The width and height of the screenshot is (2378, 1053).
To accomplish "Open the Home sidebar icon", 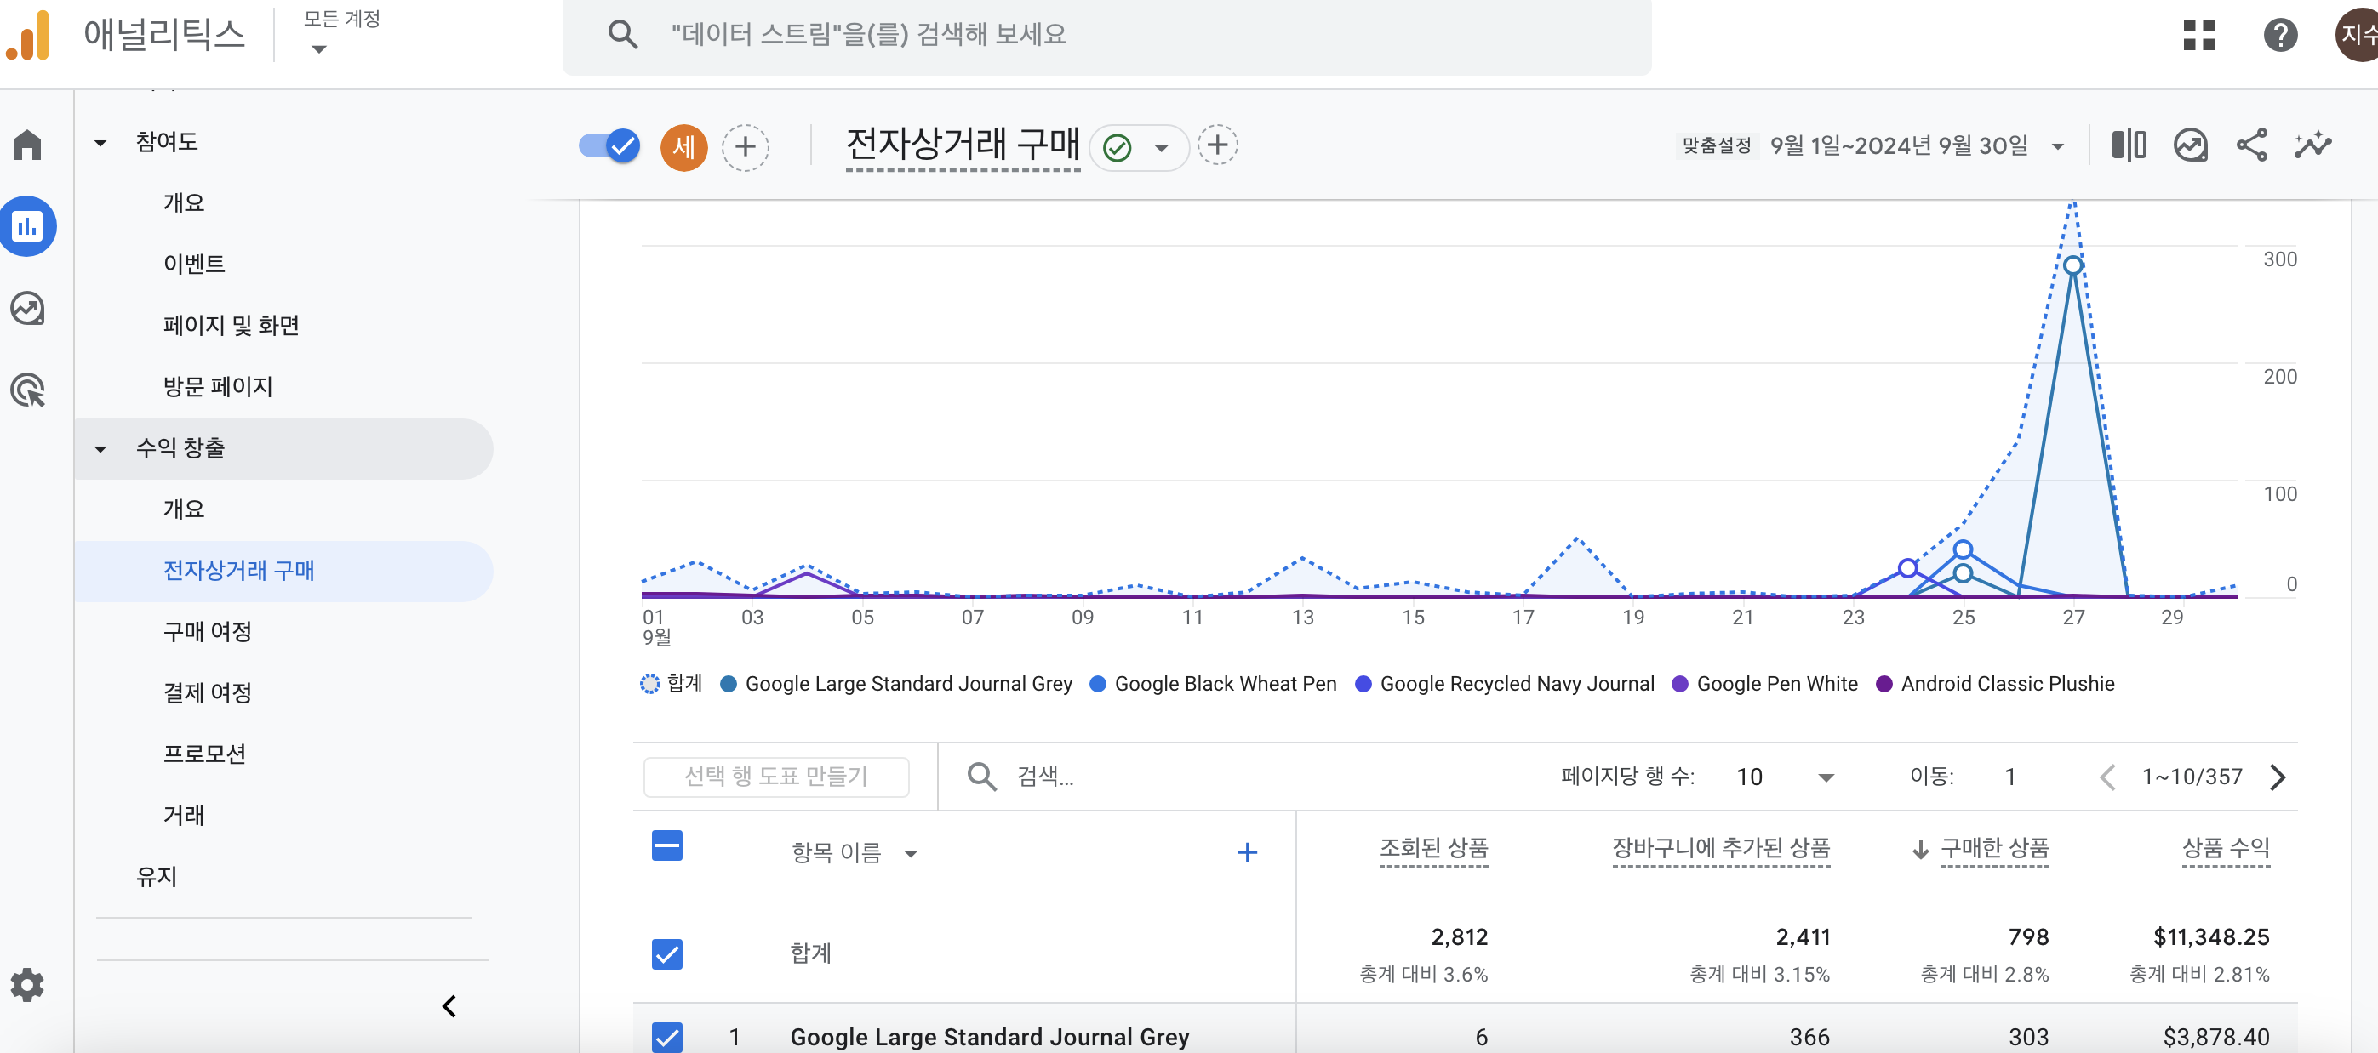I will (28, 145).
